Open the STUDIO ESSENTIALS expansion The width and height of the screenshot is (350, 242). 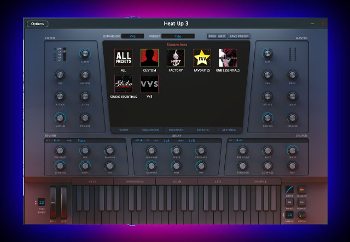coord(123,84)
